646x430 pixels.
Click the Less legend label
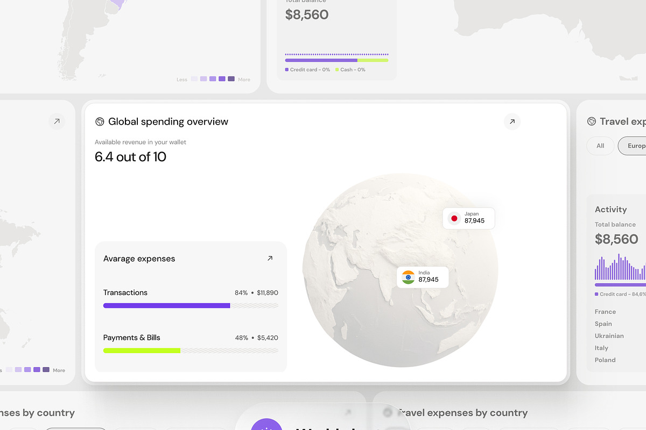[182, 80]
